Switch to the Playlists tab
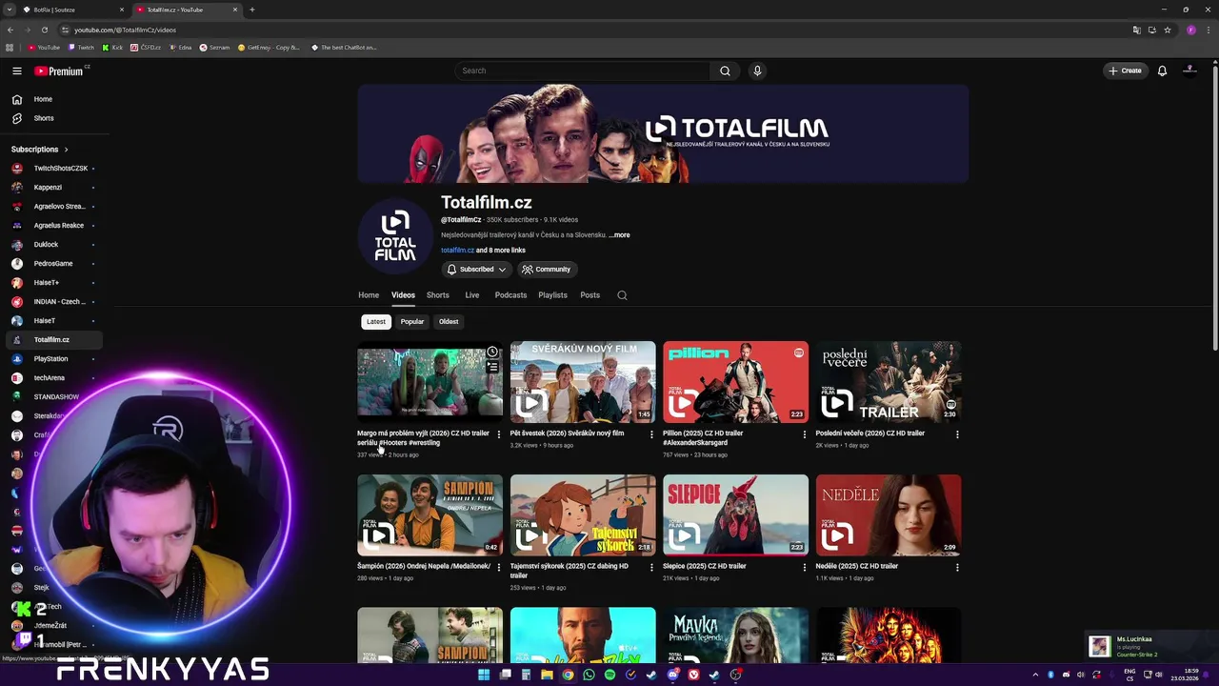Viewport: 1219px width, 686px height. [x=552, y=295]
